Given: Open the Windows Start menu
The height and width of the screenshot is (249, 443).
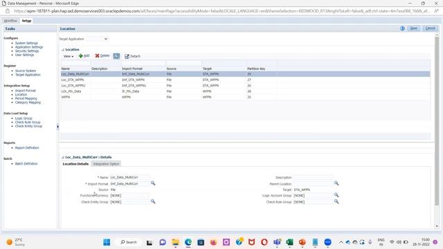Looking at the screenshot, I should (x=107, y=242).
